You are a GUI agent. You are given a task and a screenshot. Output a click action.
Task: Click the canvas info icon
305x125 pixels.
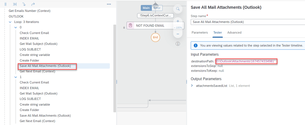(178, 44)
